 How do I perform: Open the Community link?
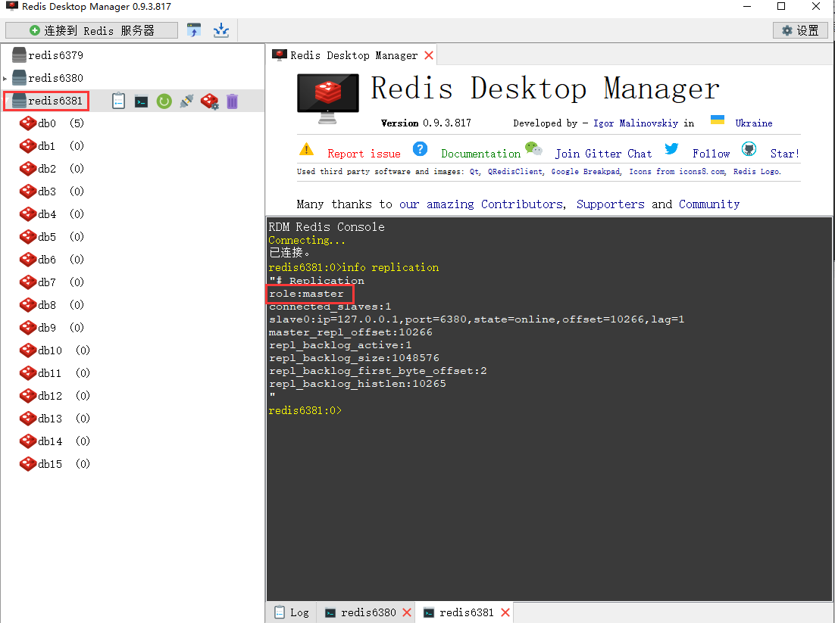[x=708, y=204]
